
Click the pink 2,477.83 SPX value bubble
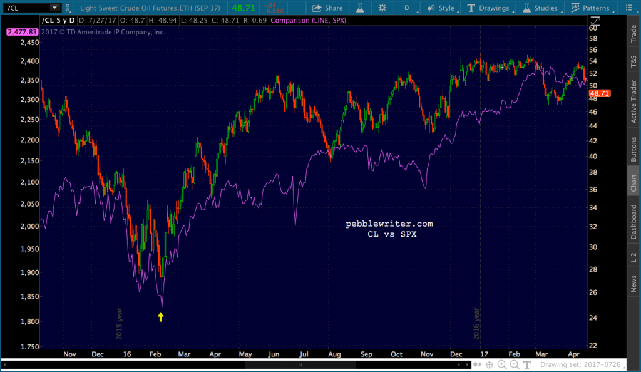22,32
